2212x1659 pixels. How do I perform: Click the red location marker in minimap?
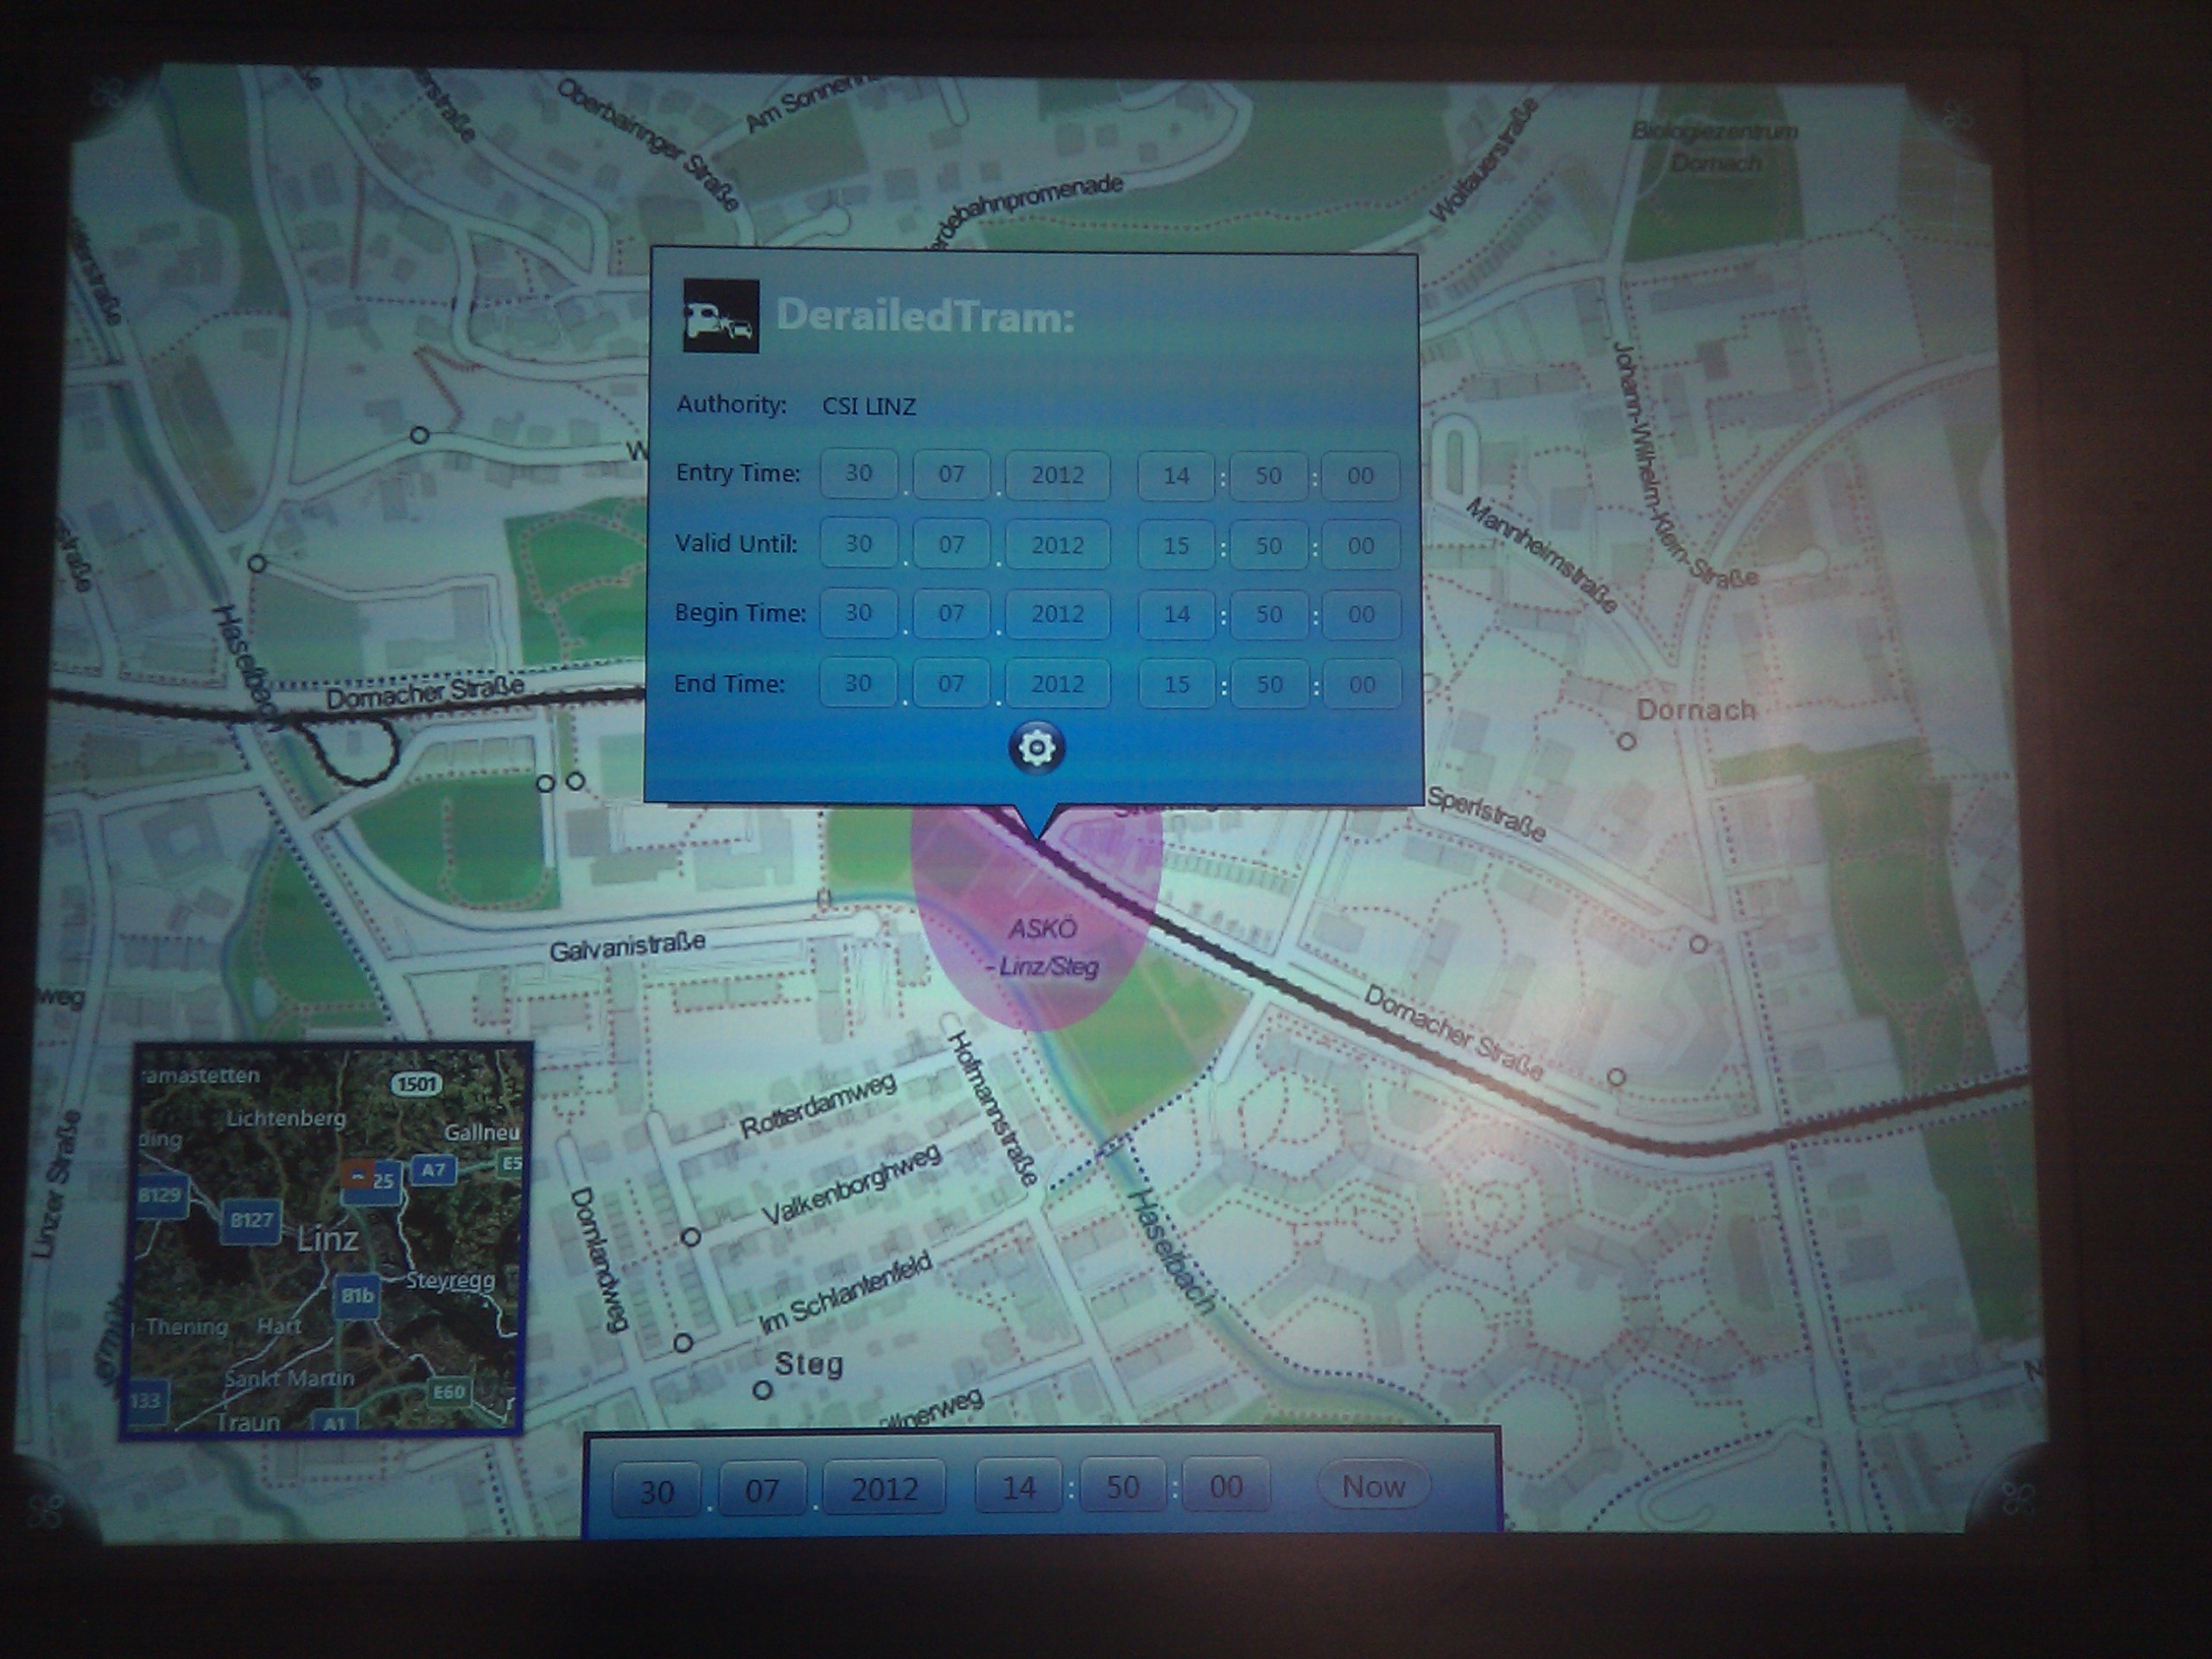[x=357, y=1174]
